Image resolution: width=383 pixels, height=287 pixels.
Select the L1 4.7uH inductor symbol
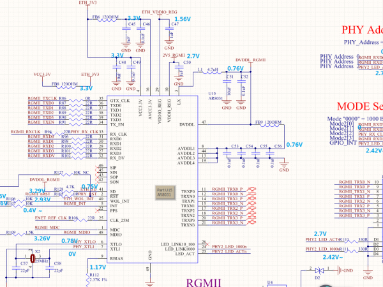207,73
